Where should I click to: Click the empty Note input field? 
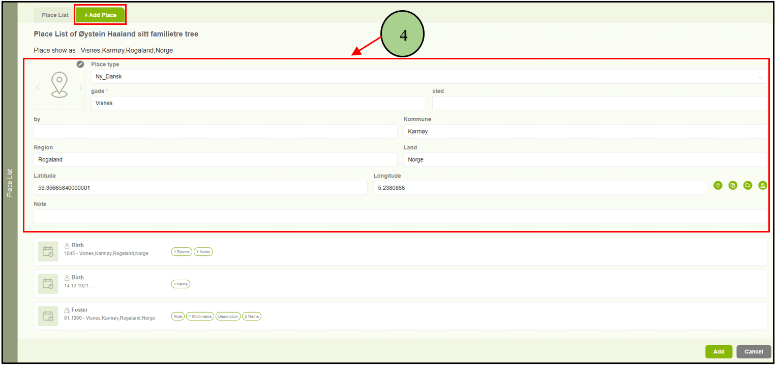pyautogui.click(x=400, y=216)
